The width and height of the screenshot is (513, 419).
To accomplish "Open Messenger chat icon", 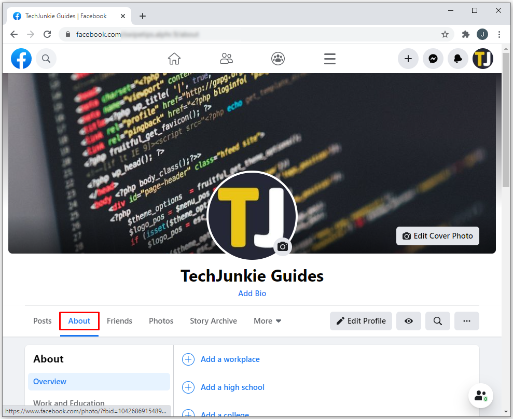I will (433, 59).
